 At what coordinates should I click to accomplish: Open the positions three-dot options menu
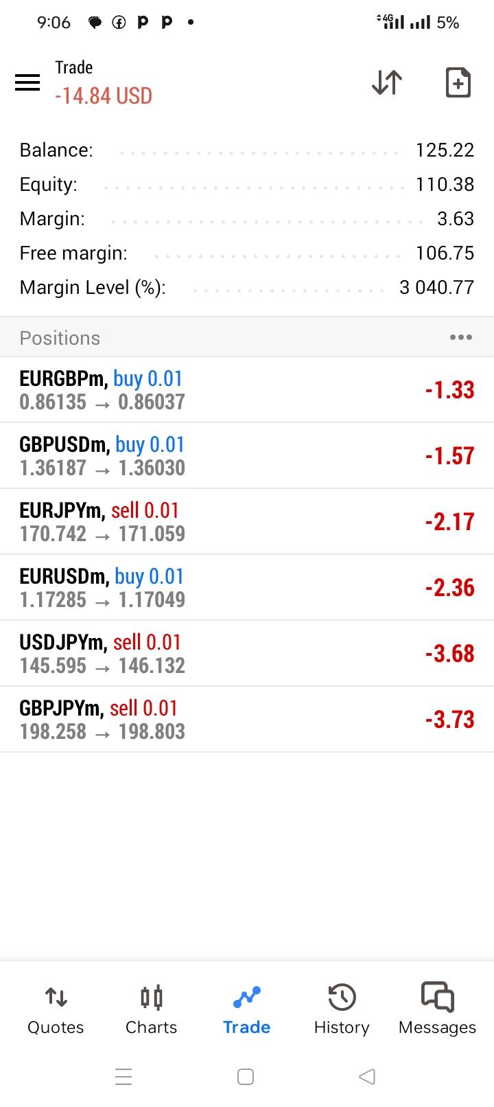(x=460, y=337)
